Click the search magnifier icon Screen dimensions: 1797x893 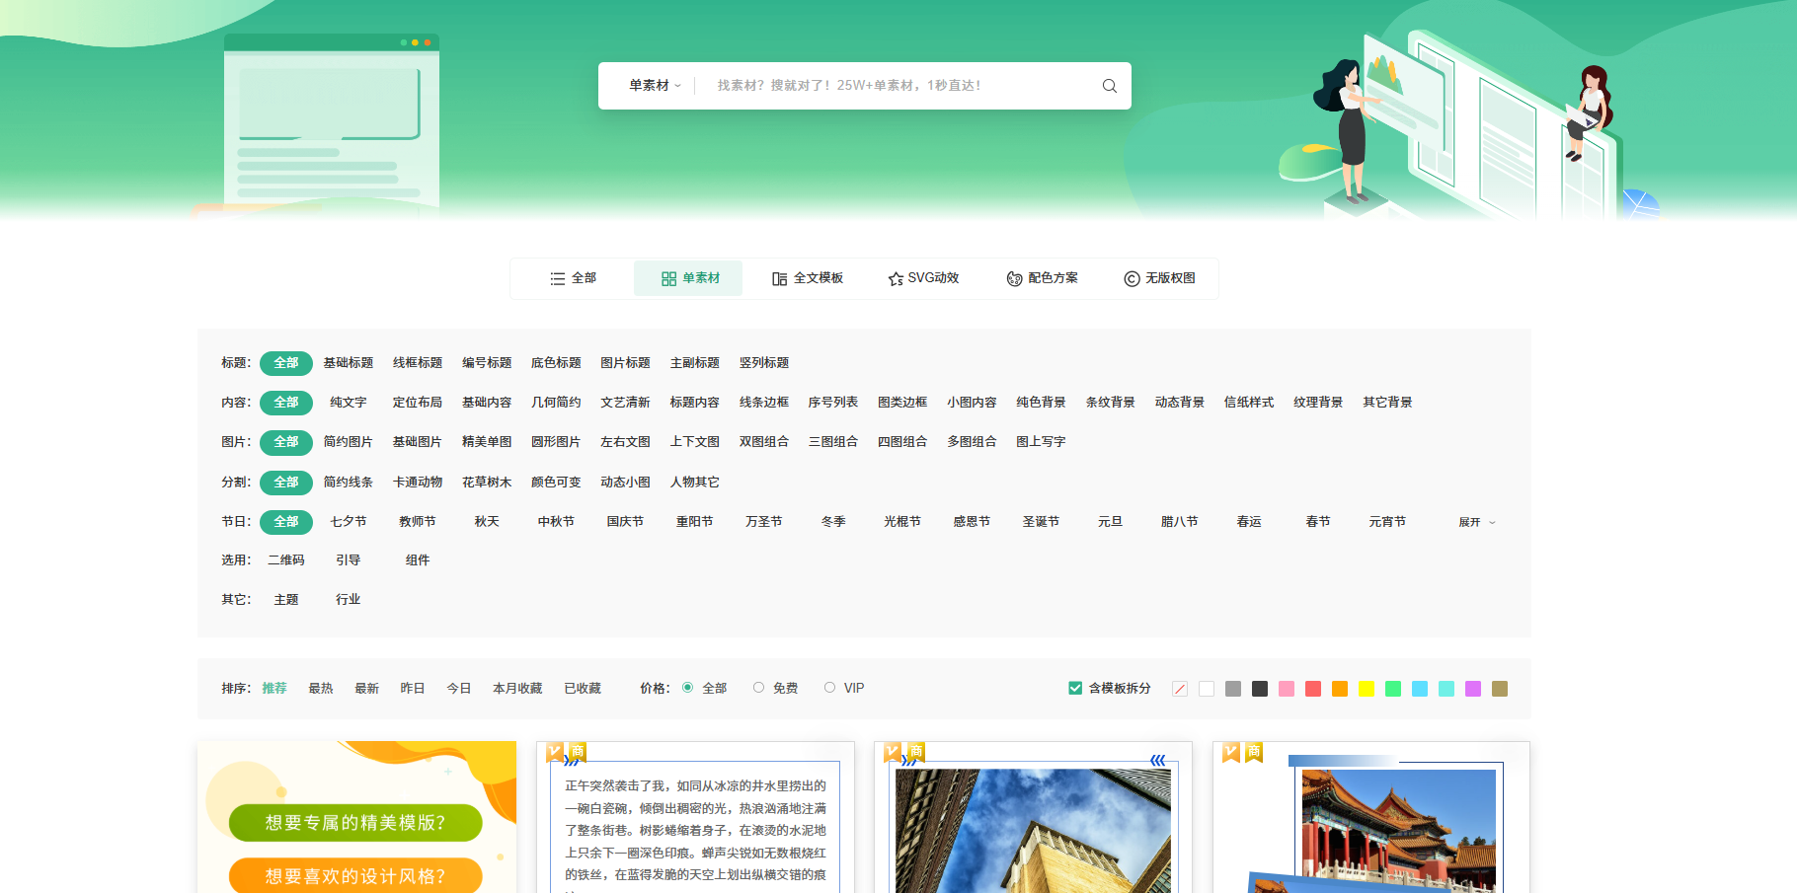click(x=1110, y=86)
